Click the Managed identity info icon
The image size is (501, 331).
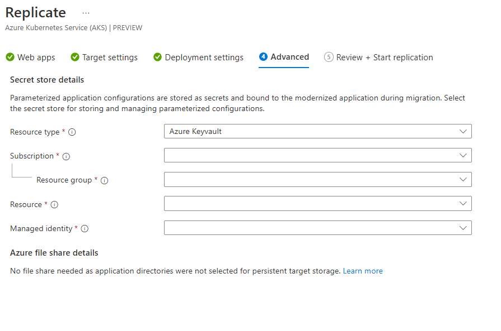[85, 229]
